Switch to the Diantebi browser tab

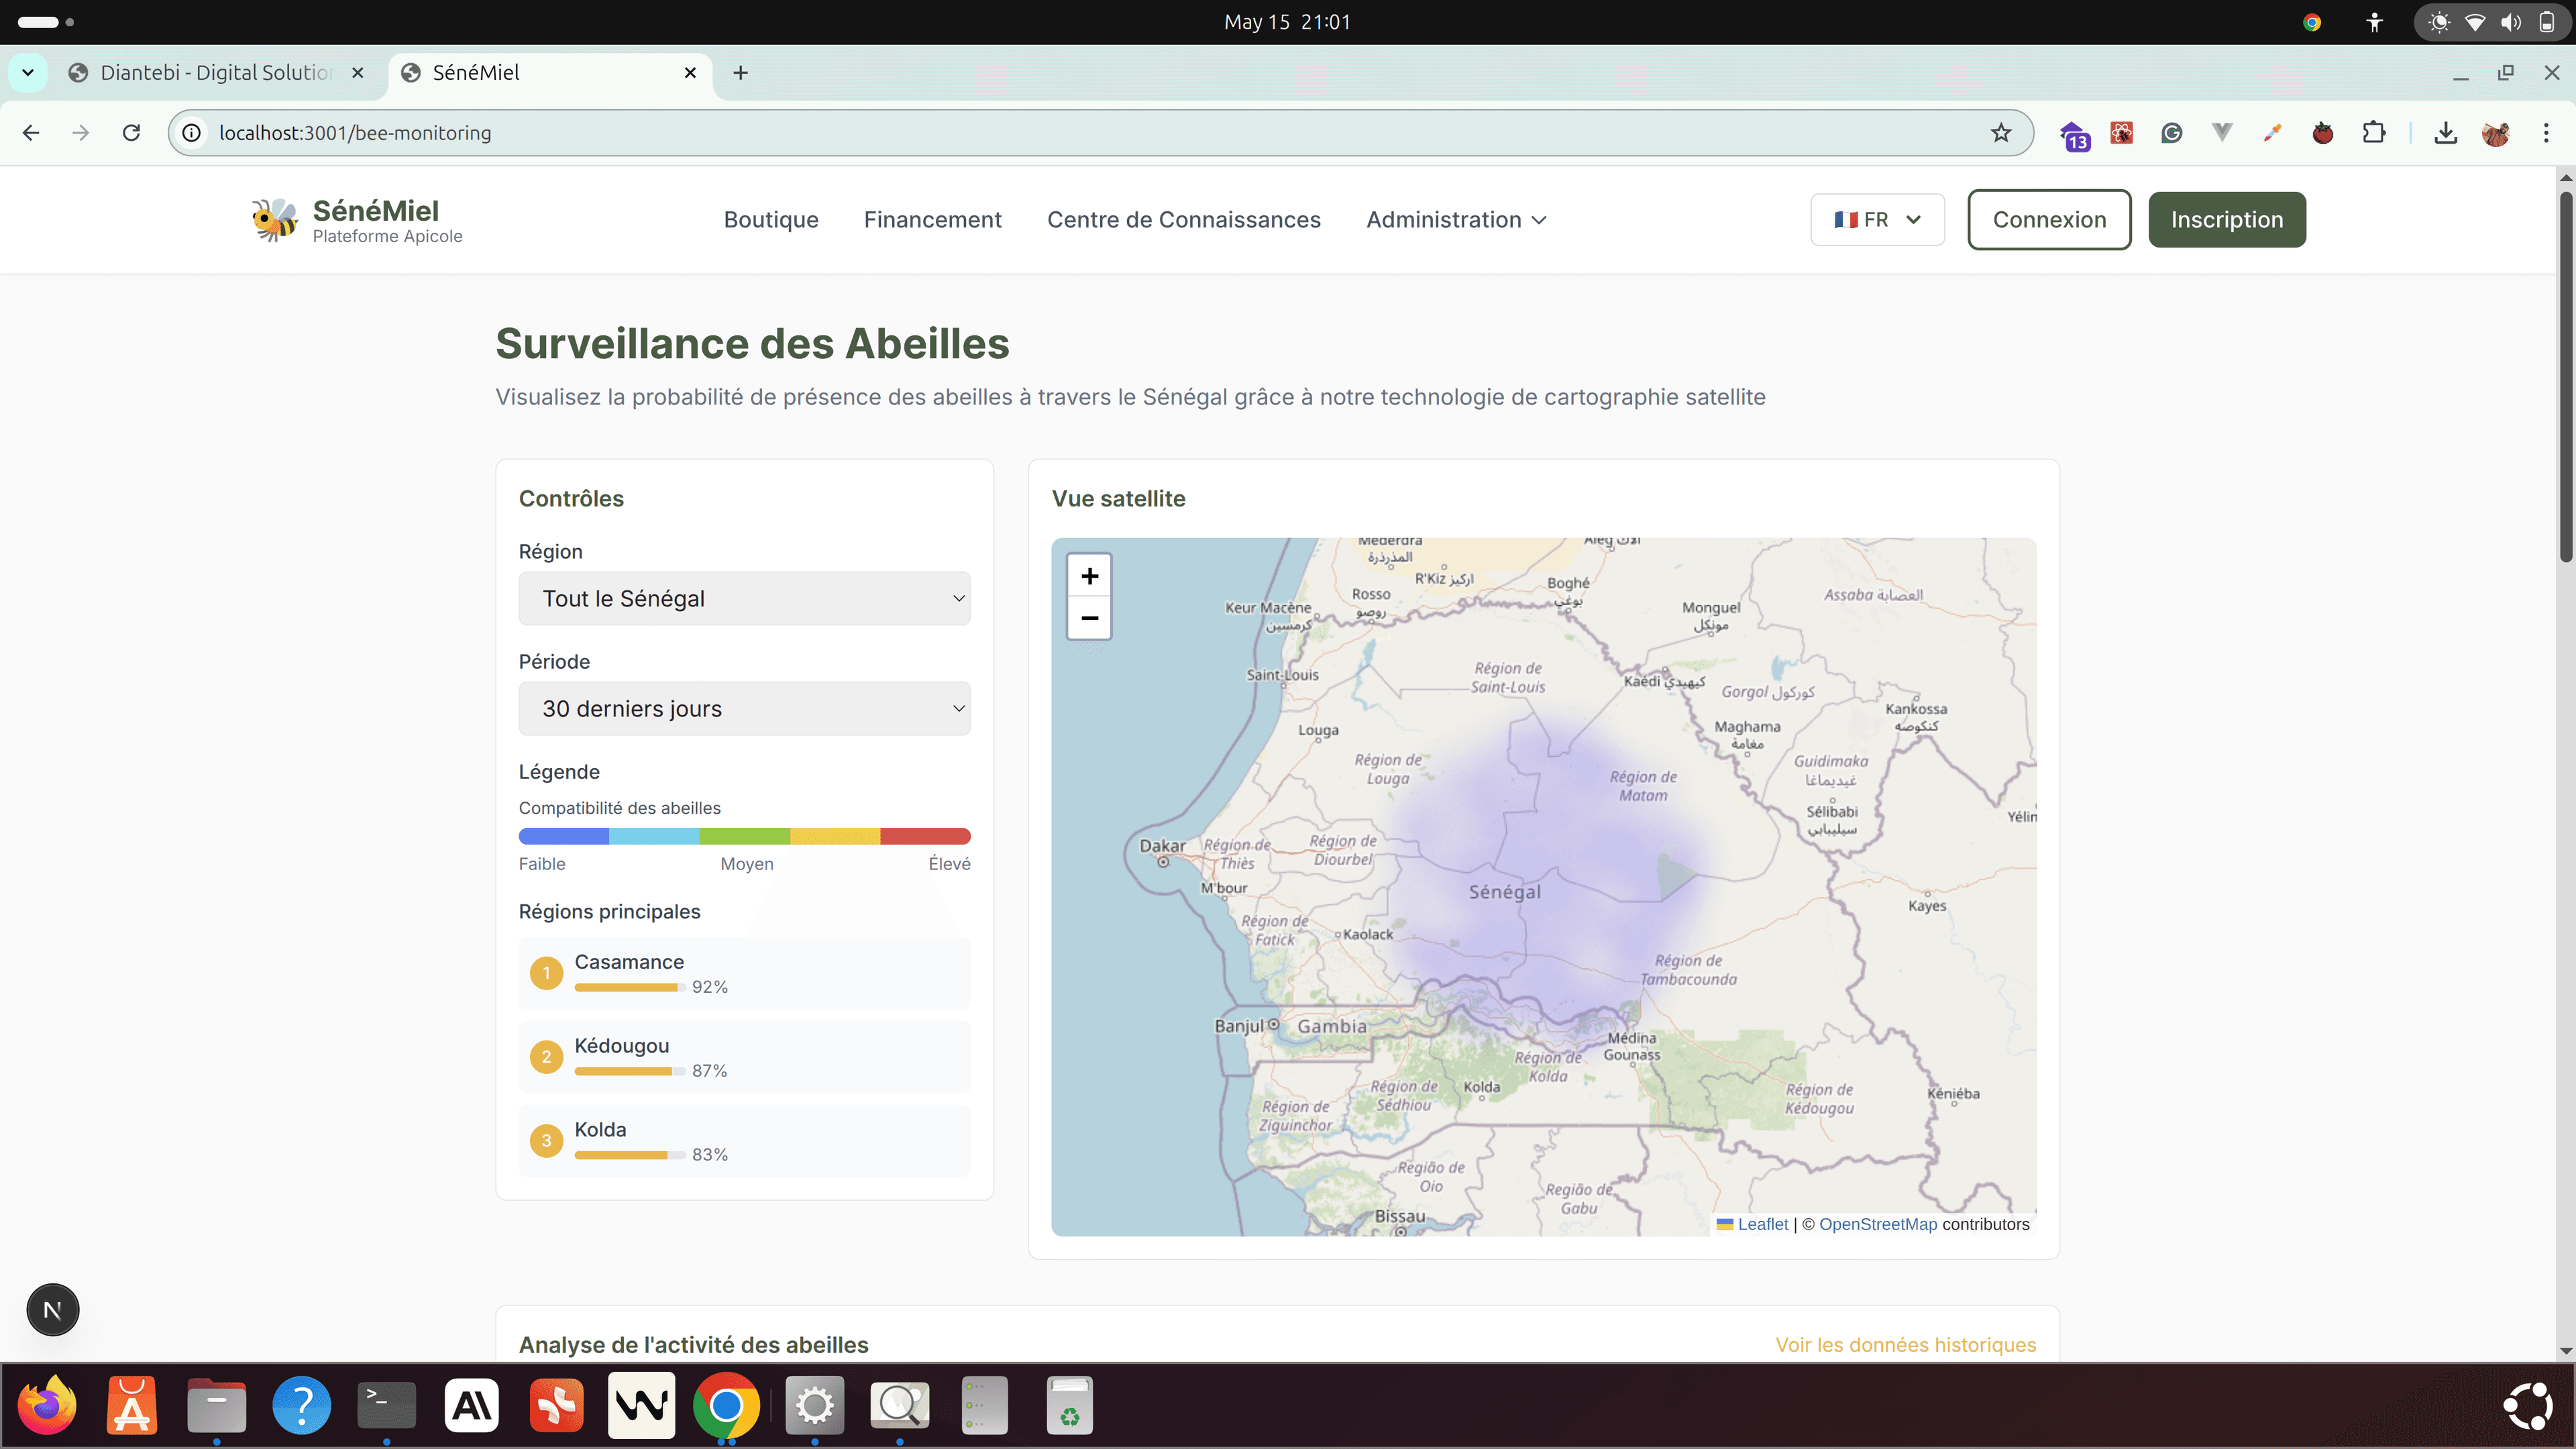(x=215, y=72)
